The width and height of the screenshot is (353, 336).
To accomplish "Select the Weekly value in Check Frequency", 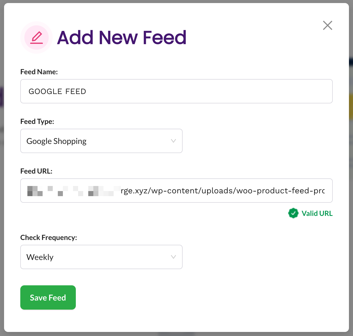I will (x=40, y=257).
